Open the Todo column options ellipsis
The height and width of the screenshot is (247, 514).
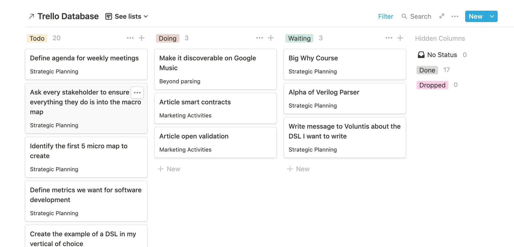click(130, 38)
